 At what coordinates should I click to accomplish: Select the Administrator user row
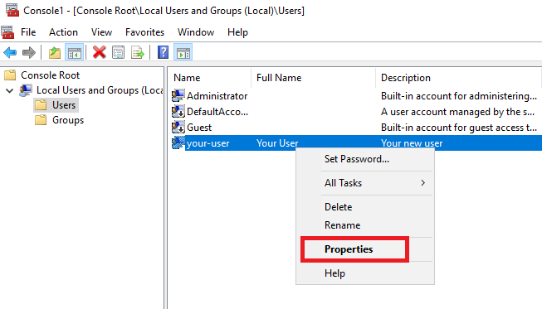pyautogui.click(x=356, y=96)
